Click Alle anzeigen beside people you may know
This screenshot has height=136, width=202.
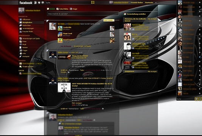coord(152,19)
